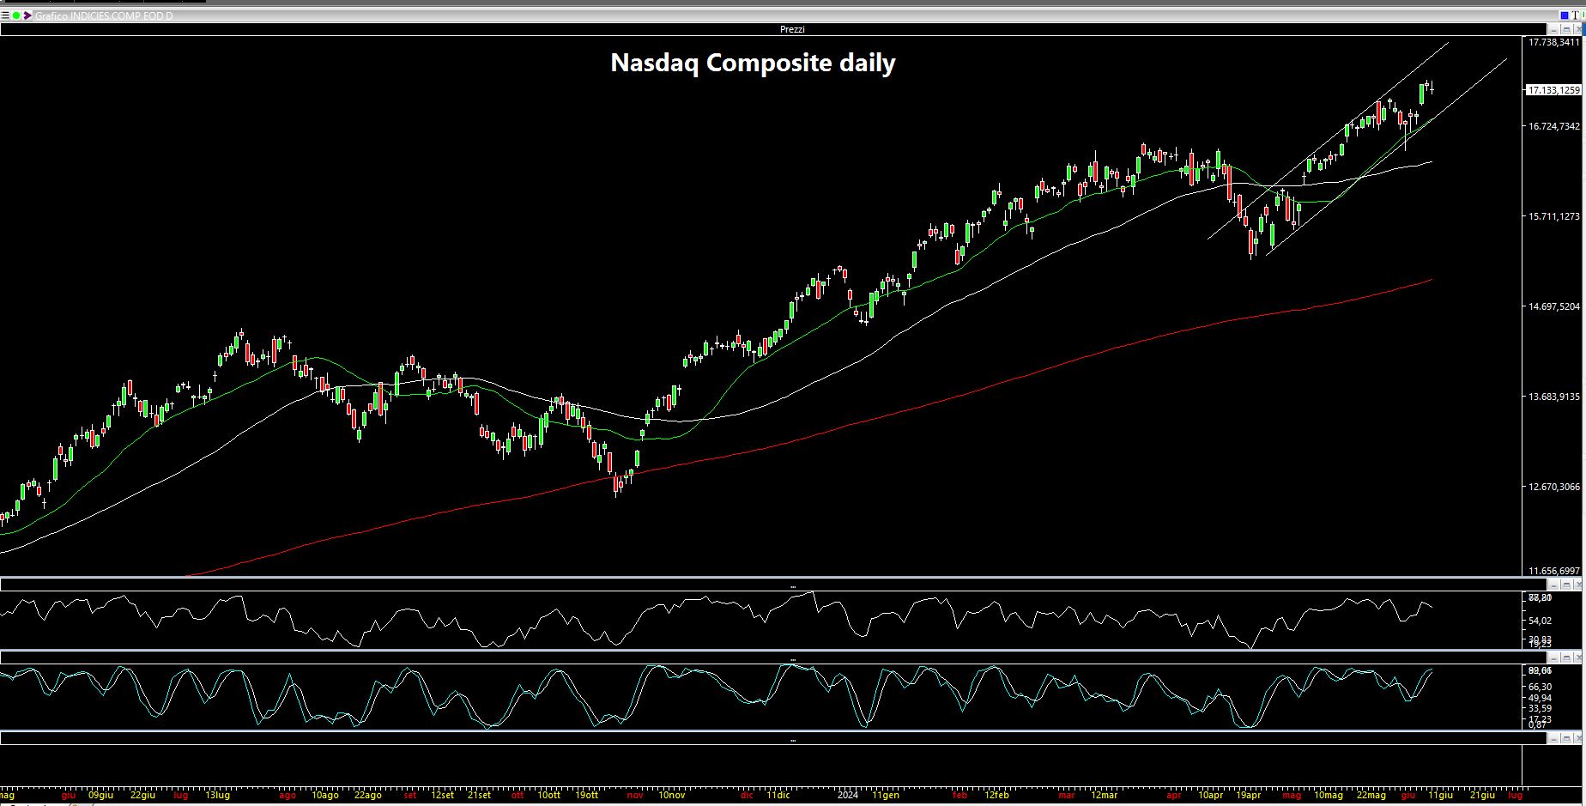Close the stochastic indicator panel

1578,658
